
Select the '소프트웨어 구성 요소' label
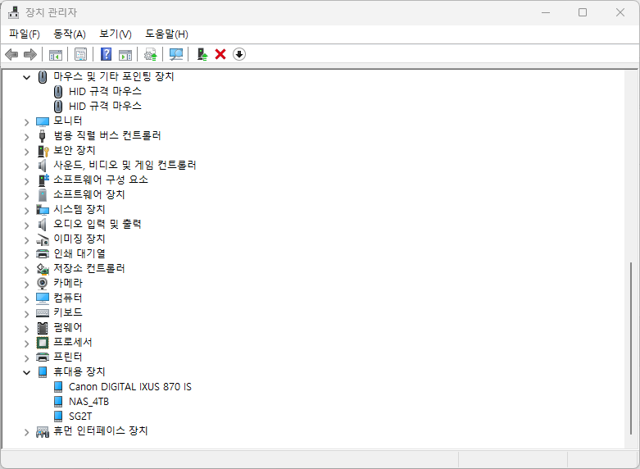tap(101, 180)
